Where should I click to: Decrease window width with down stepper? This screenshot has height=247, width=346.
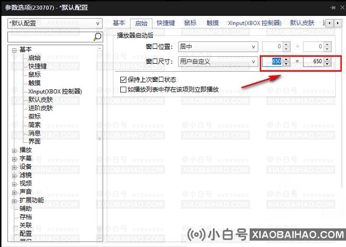tap(286, 64)
